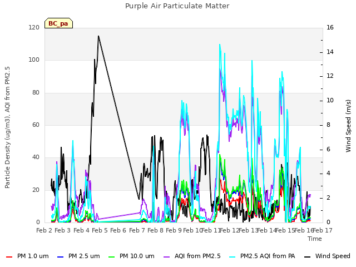This screenshot has height=267, width=356.
Task: Click the cyan AQI peak on Feb 11
Action: point(220,44)
